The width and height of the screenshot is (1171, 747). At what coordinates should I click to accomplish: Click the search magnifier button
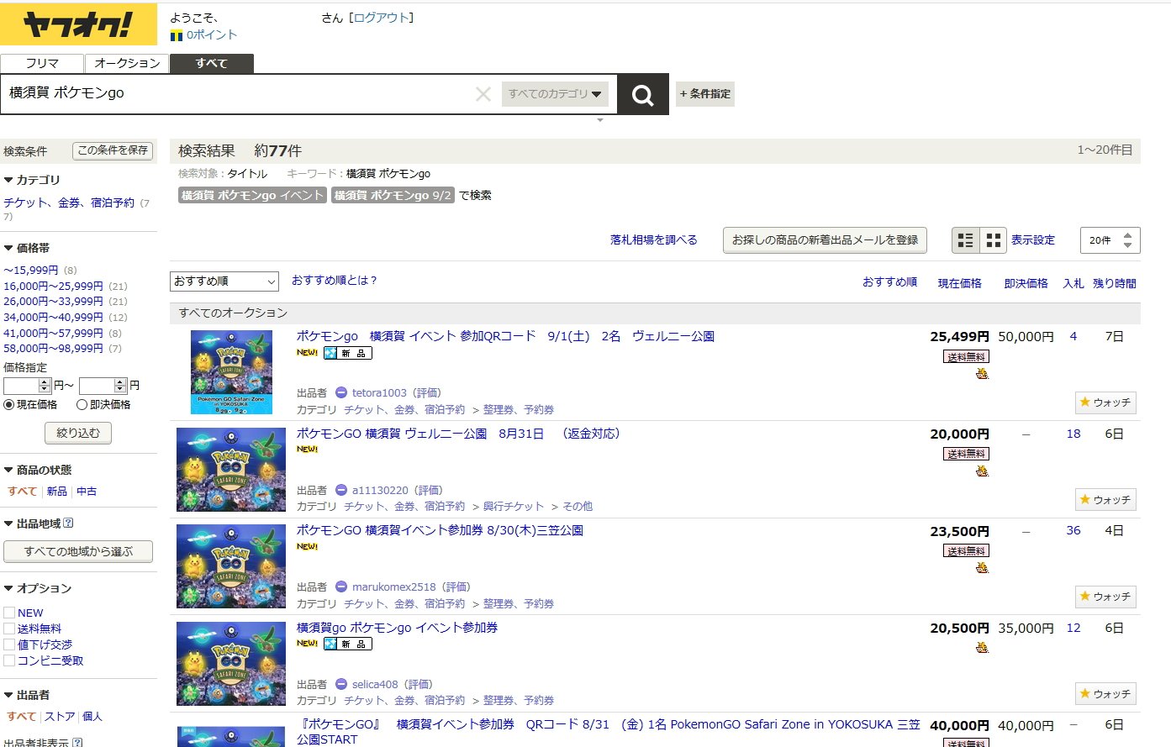tap(643, 94)
